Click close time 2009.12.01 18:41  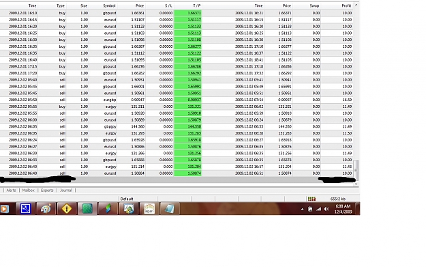[249, 60]
